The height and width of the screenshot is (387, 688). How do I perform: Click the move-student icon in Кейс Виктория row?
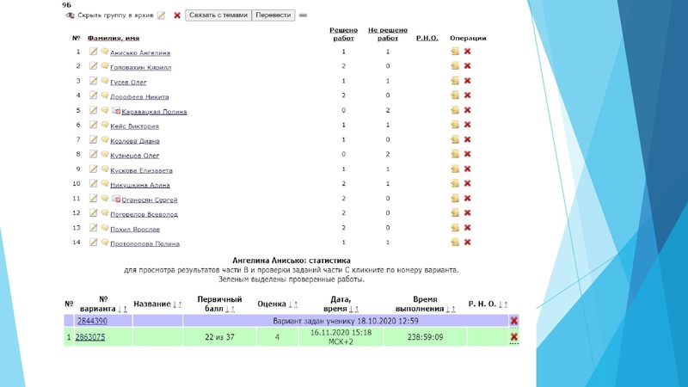coord(455,126)
